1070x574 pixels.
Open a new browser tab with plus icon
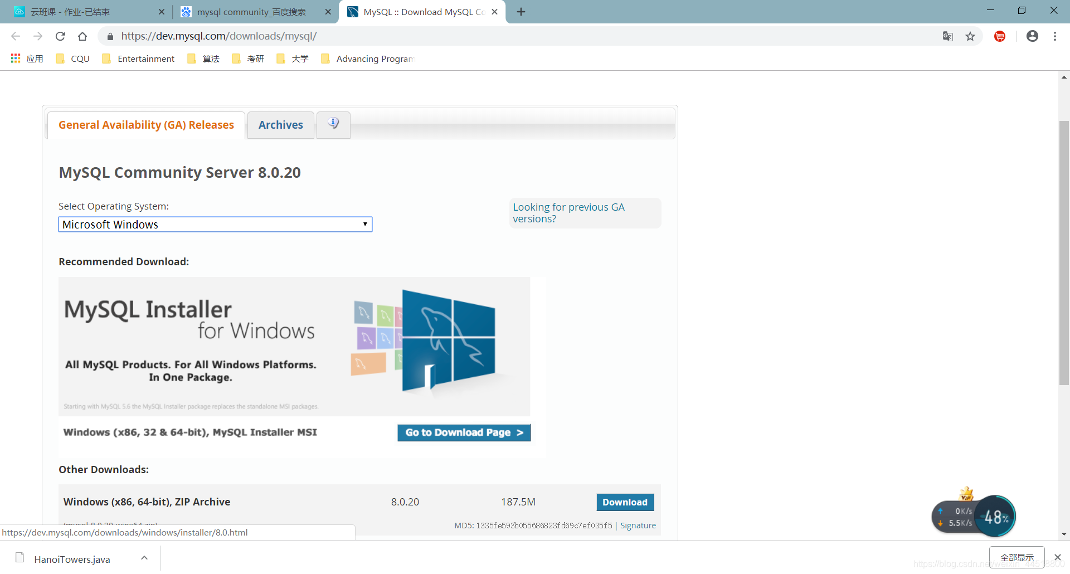click(x=521, y=12)
